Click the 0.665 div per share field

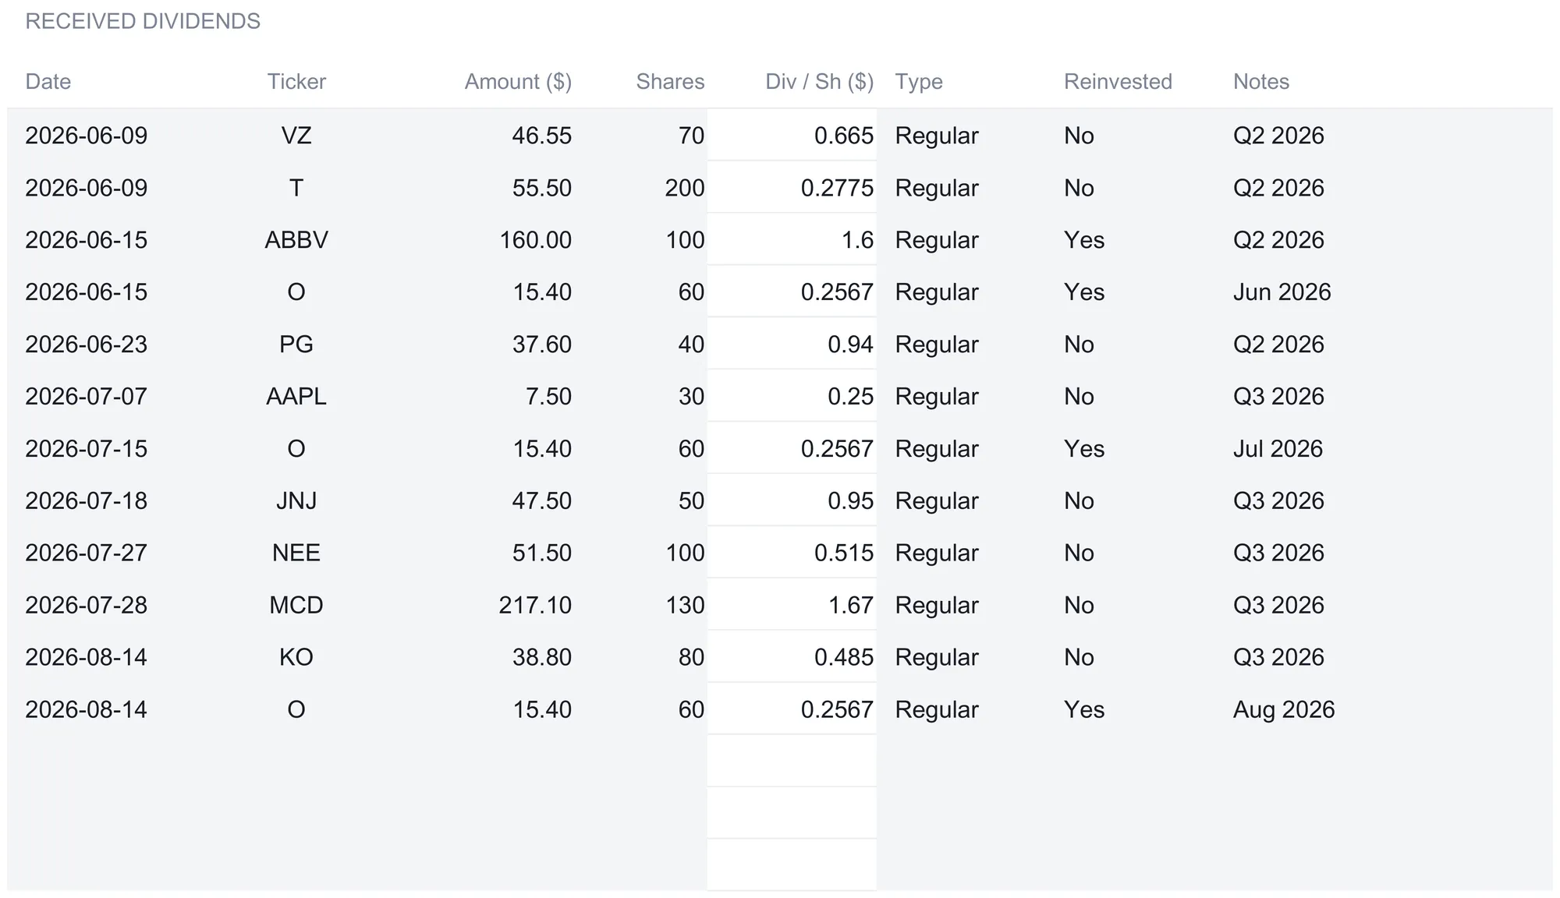pyautogui.click(x=792, y=135)
